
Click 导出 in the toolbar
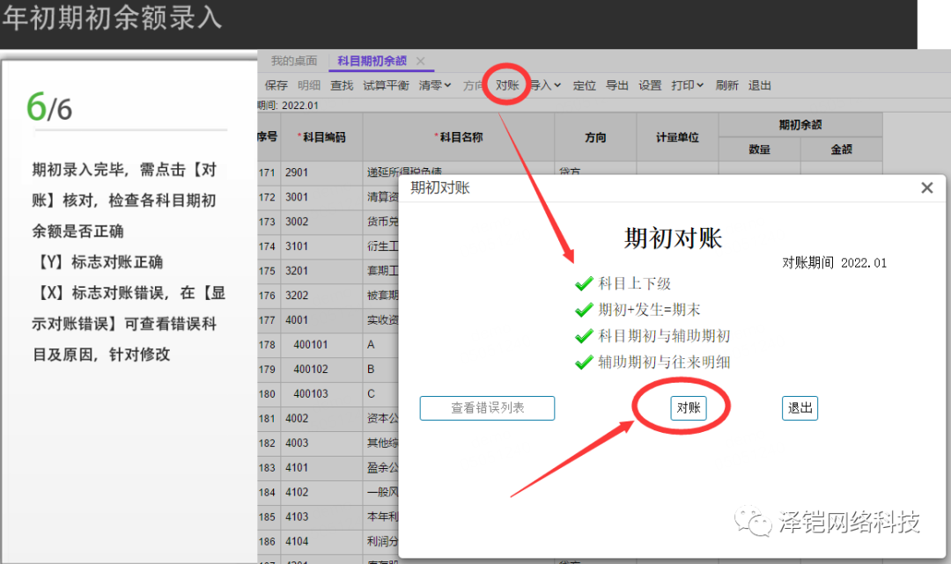617,85
